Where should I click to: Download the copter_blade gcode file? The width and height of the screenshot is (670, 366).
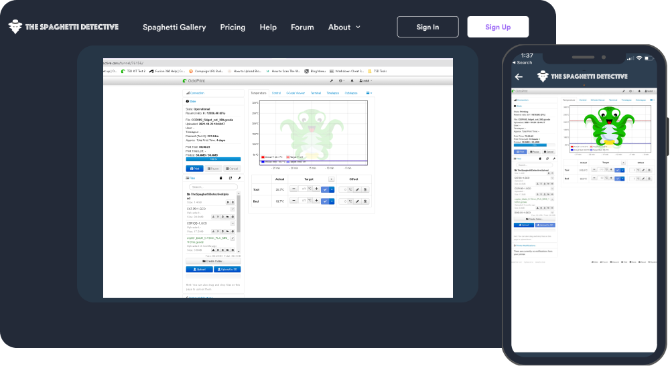(x=213, y=250)
